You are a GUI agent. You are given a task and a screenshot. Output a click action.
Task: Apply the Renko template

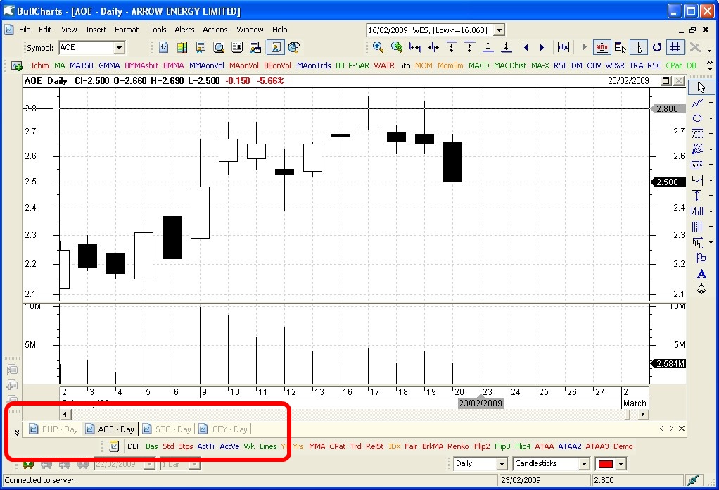(x=458, y=446)
